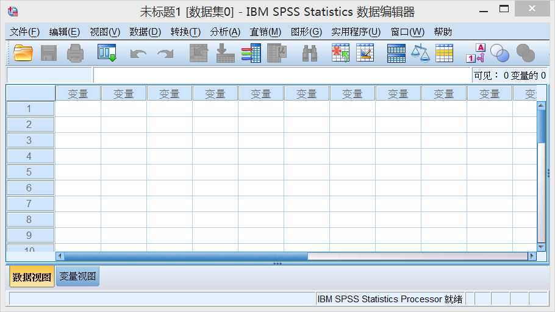Minimize the SPSS data editor window

484,10
